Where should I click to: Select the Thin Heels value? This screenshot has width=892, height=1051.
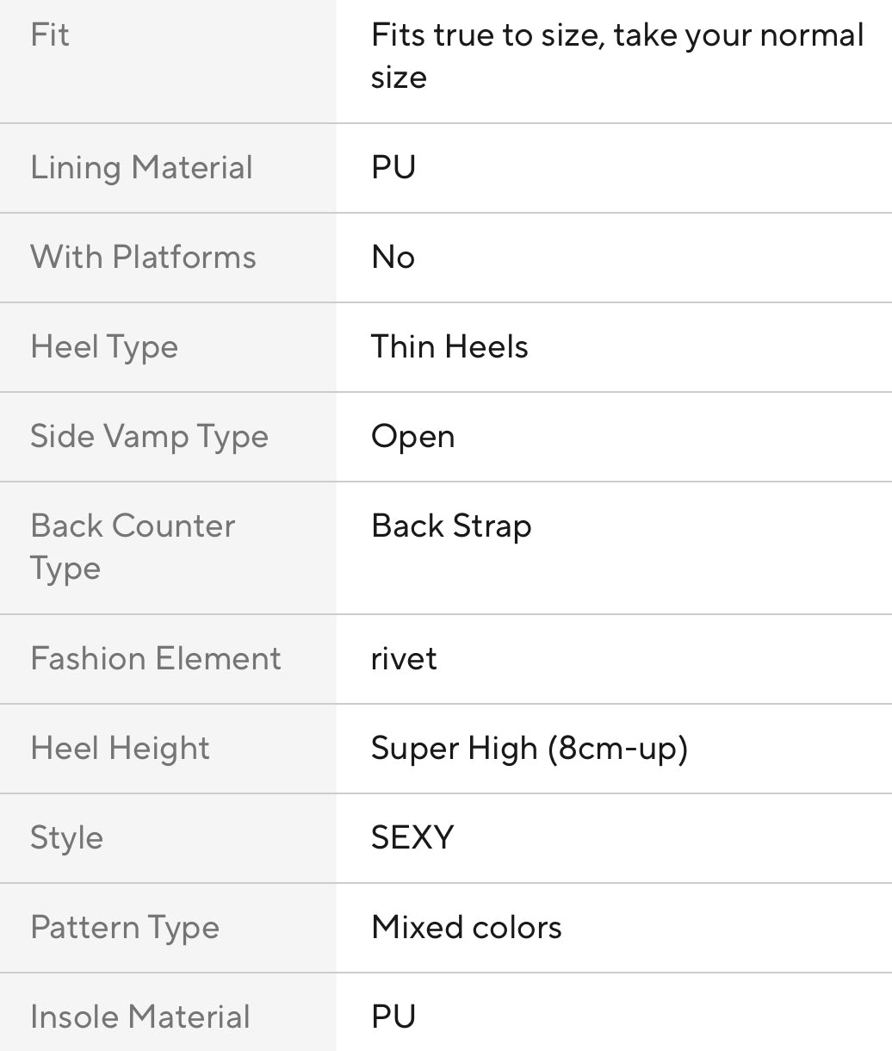coord(449,347)
